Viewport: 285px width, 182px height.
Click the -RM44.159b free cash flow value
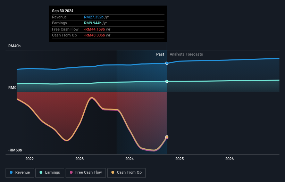(x=94, y=29)
